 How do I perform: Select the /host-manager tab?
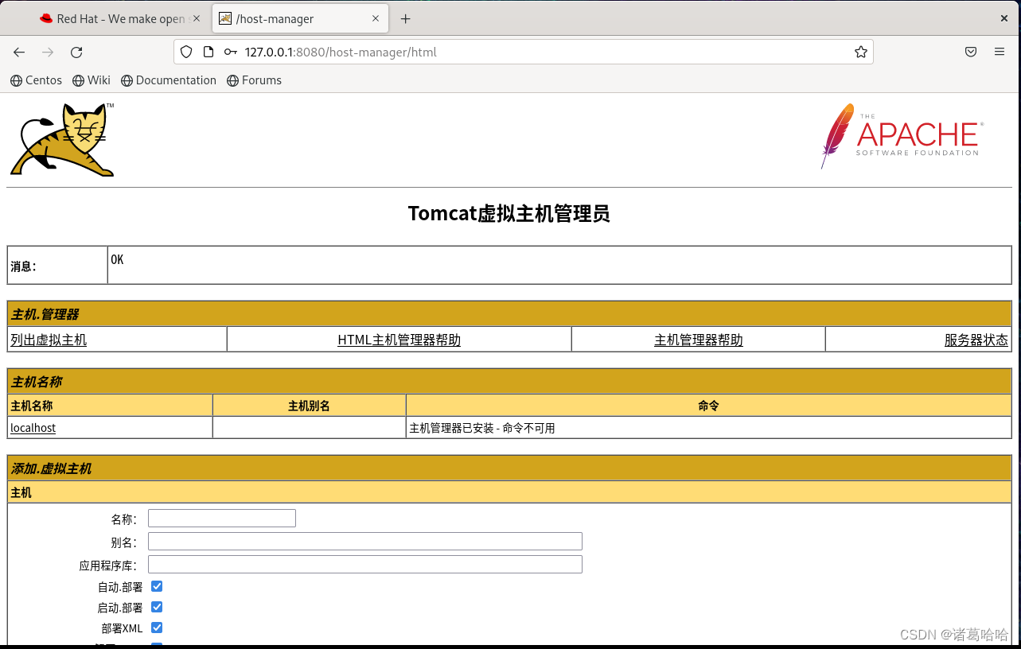click(x=300, y=18)
